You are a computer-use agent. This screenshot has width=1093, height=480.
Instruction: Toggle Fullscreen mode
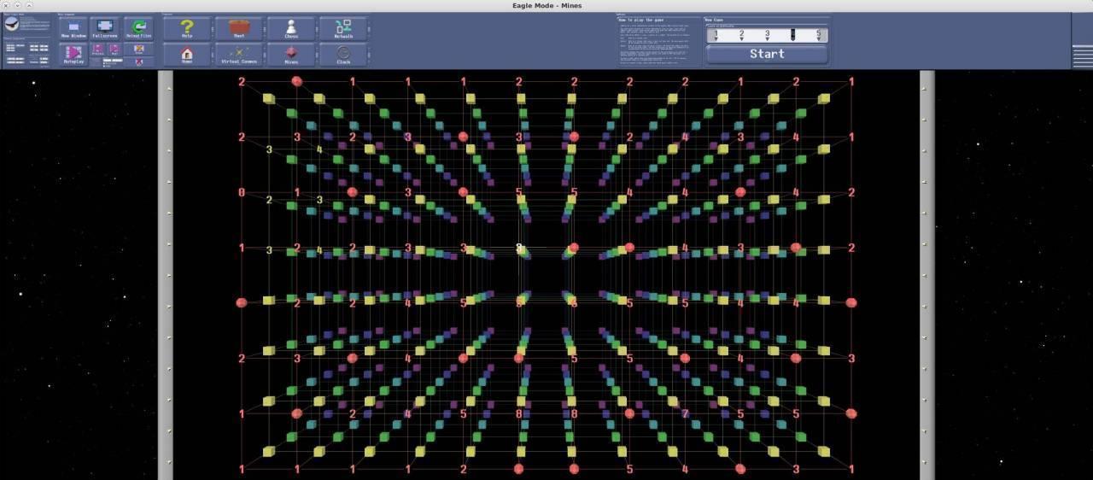[x=105, y=29]
